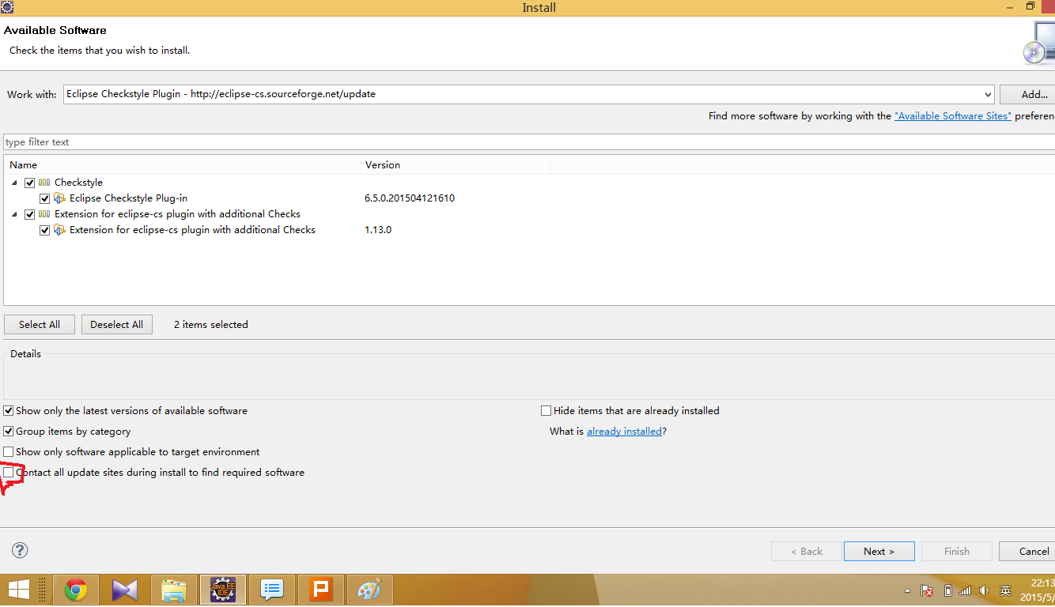Viewport: 1055px width, 607px height.
Task: Open the Paint palette taskbar icon
Action: [x=369, y=590]
